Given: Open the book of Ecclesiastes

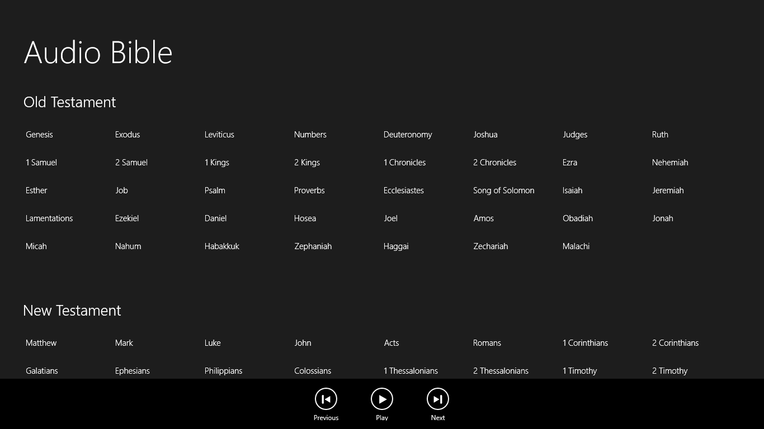Looking at the screenshot, I should click(x=403, y=190).
